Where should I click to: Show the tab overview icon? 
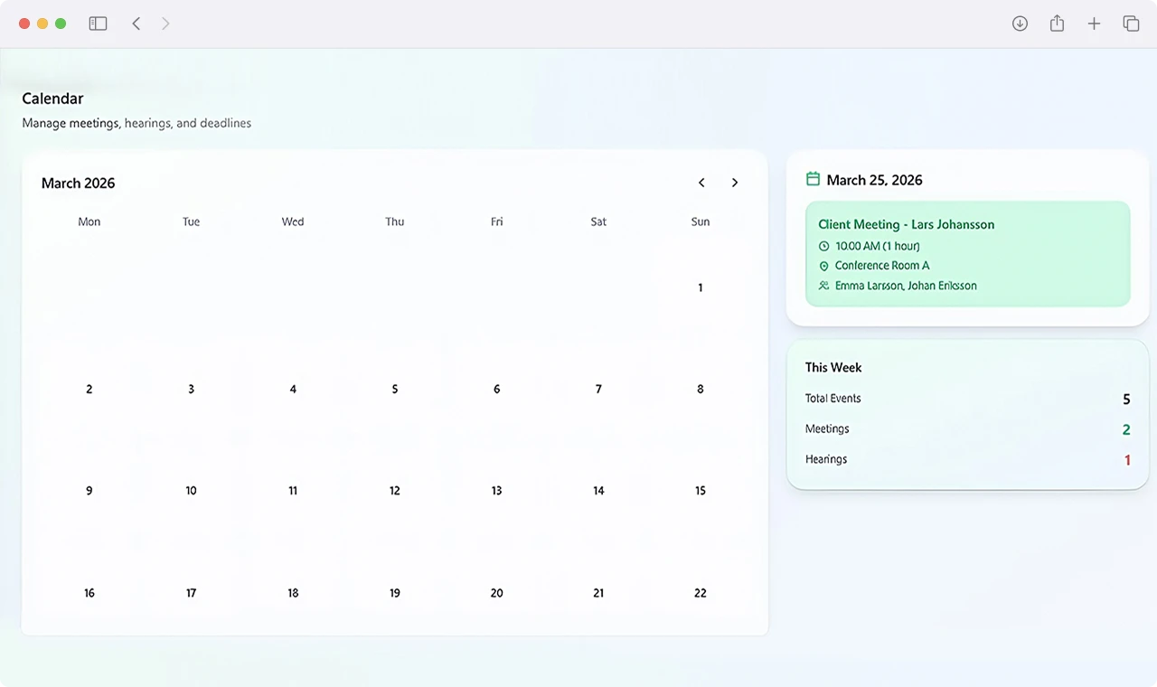1131,24
